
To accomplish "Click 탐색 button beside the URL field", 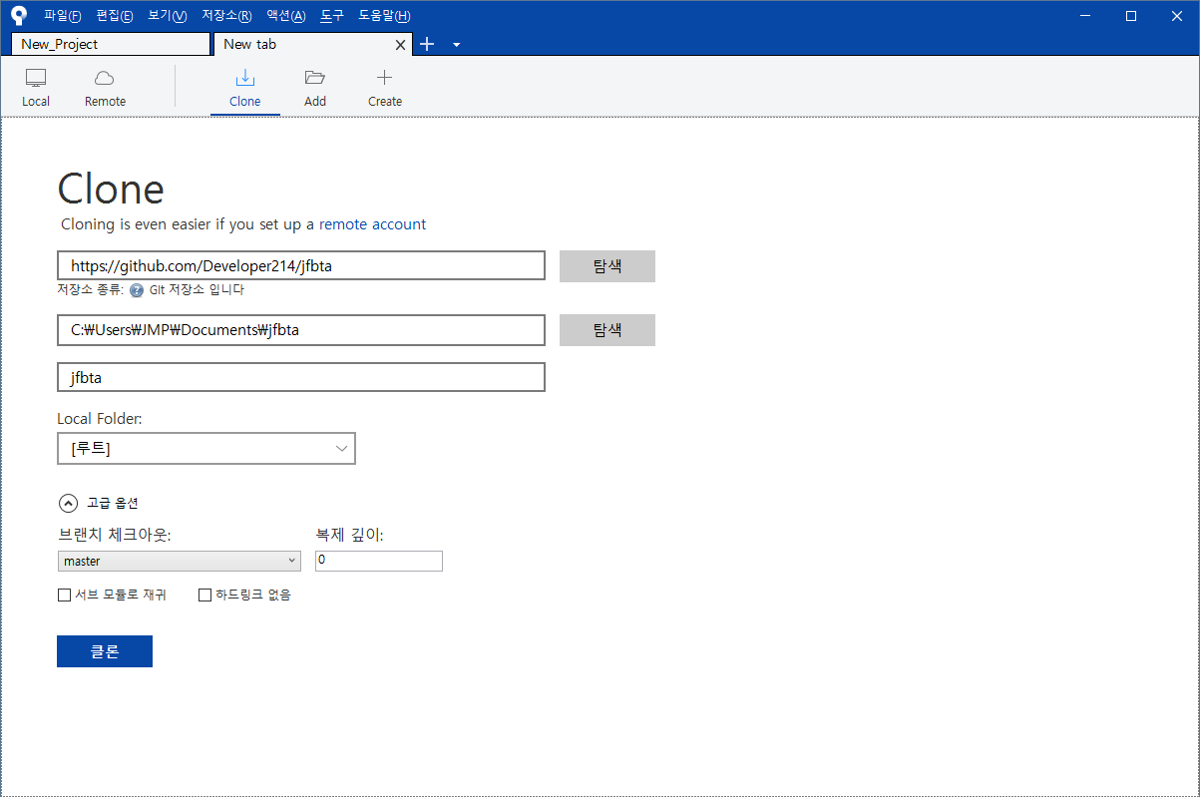I will point(607,266).
